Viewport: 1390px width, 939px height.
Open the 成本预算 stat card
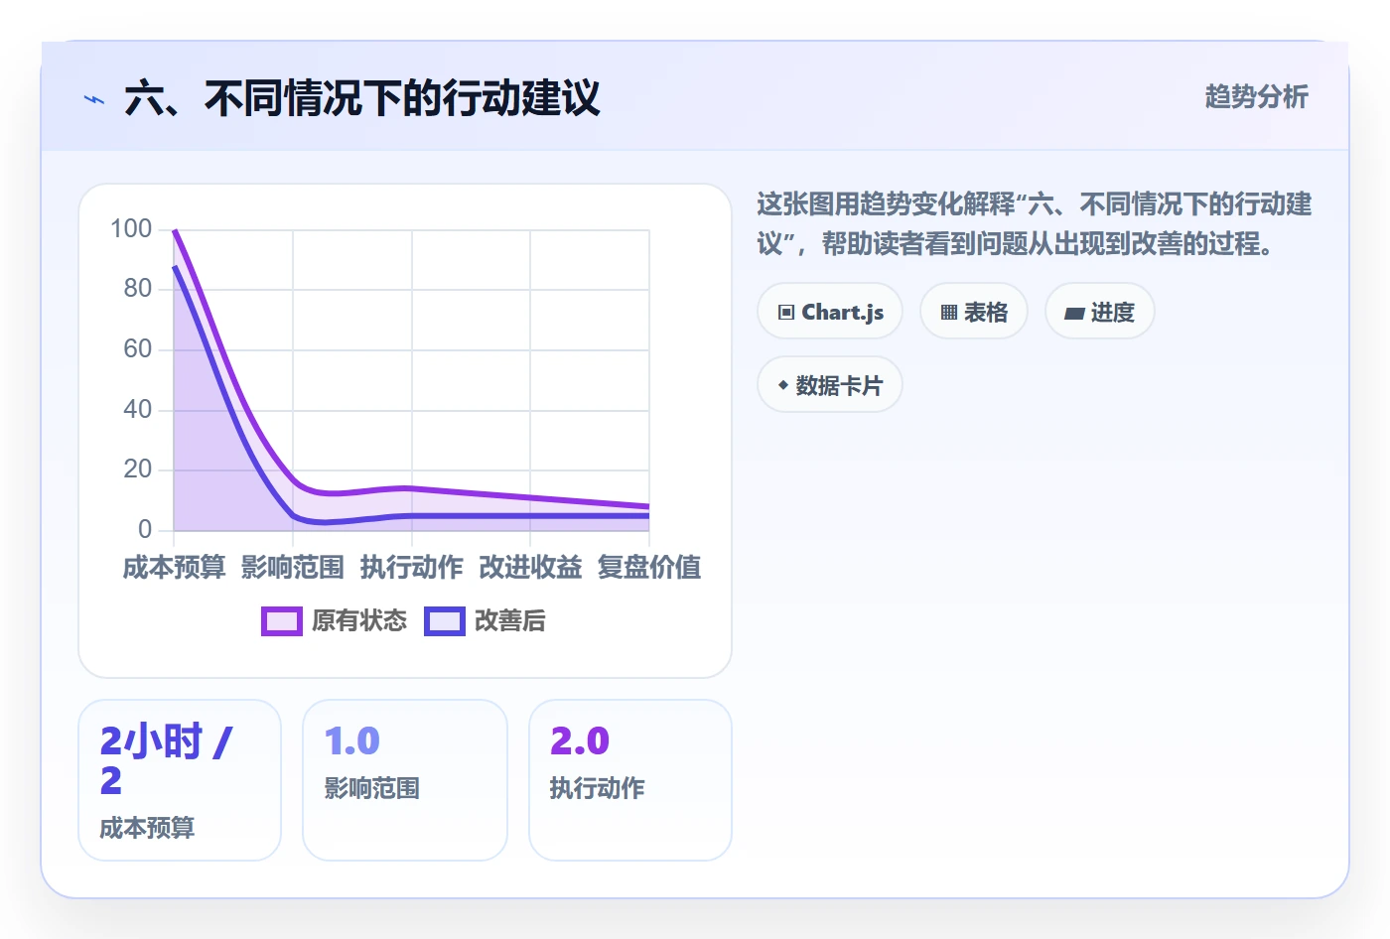[x=180, y=780]
